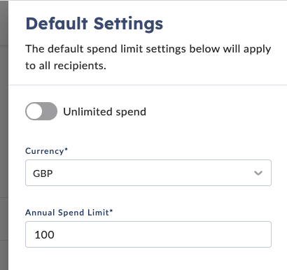Open the Currency dropdown showing GBP

[148, 173]
